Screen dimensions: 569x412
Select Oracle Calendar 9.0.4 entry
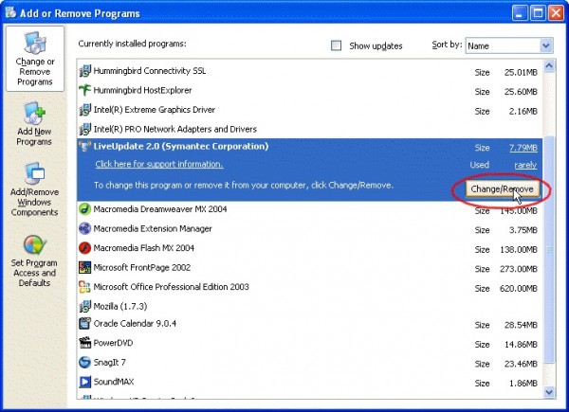click(309, 324)
